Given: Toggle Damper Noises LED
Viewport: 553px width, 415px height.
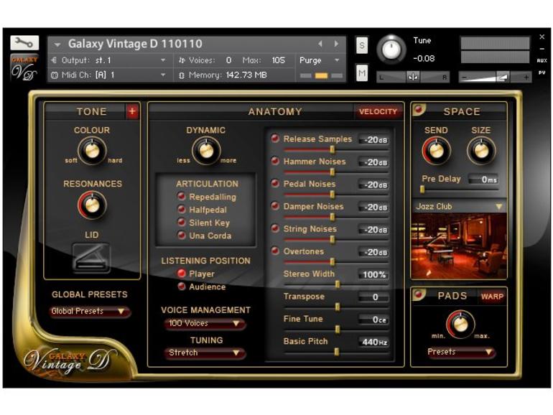Looking at the screenshot, I should (x=275, y=206).
